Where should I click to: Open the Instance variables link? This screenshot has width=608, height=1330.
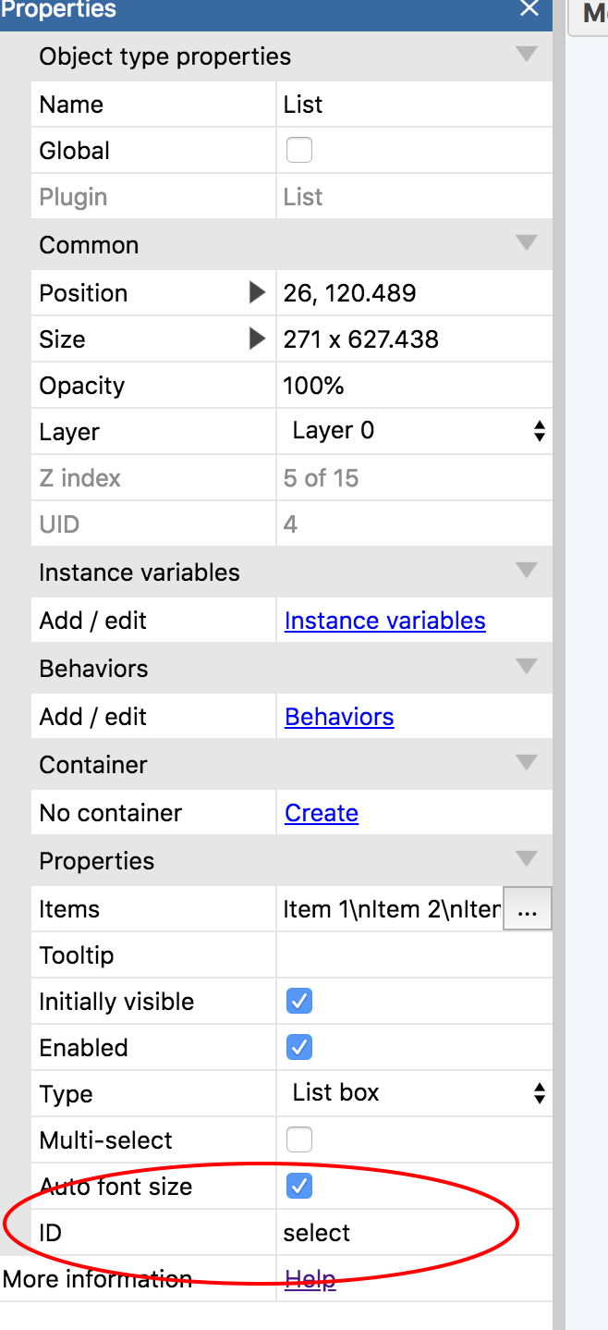coord(385,621)
